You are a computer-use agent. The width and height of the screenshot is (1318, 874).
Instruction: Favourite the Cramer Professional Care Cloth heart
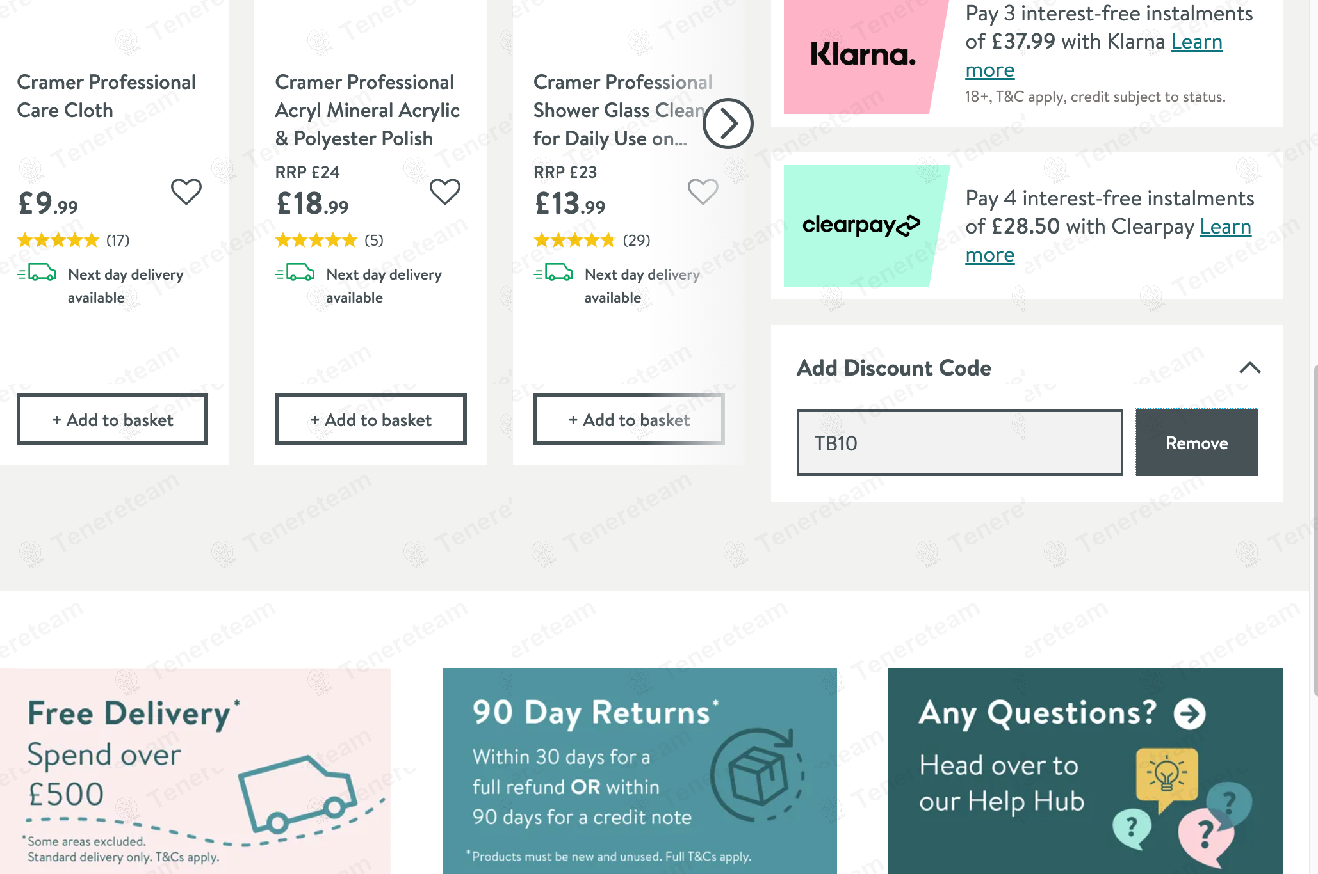point(186,191)
